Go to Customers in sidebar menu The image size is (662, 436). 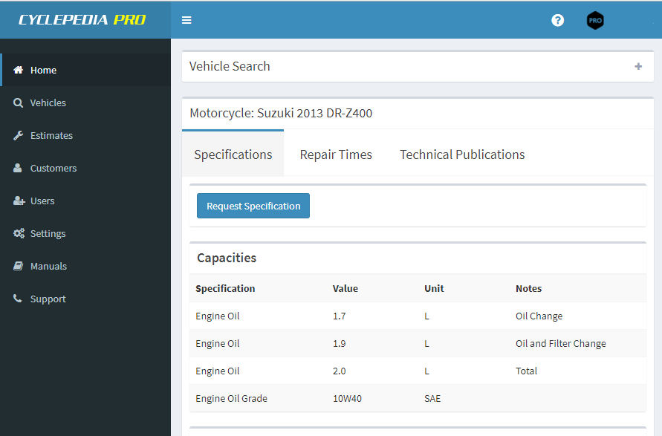point(53,168)
